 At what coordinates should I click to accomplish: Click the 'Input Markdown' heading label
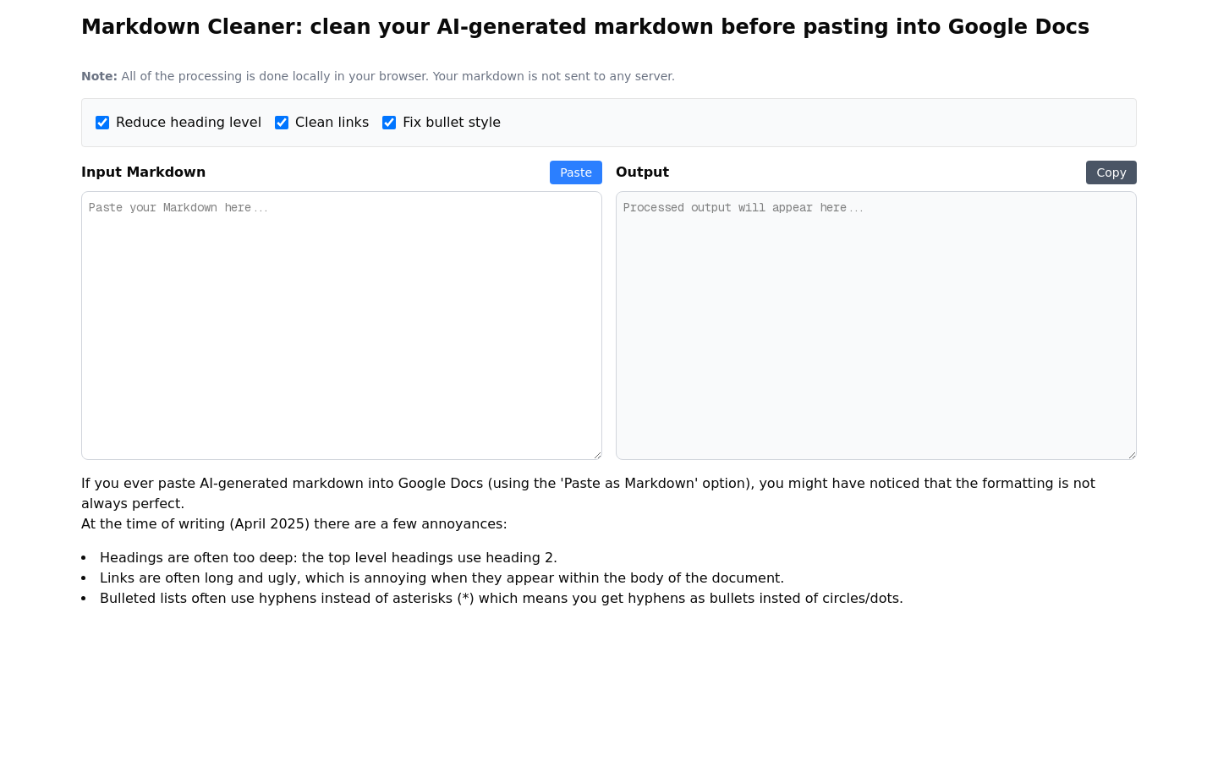pyautogui.click(x=143, y=172)
